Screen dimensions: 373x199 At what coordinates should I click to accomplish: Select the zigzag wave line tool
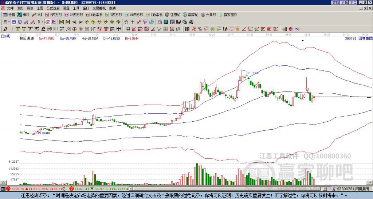[159, 29]
